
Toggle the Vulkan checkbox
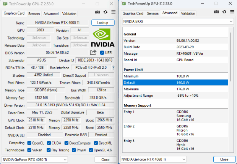pos(29,150)
